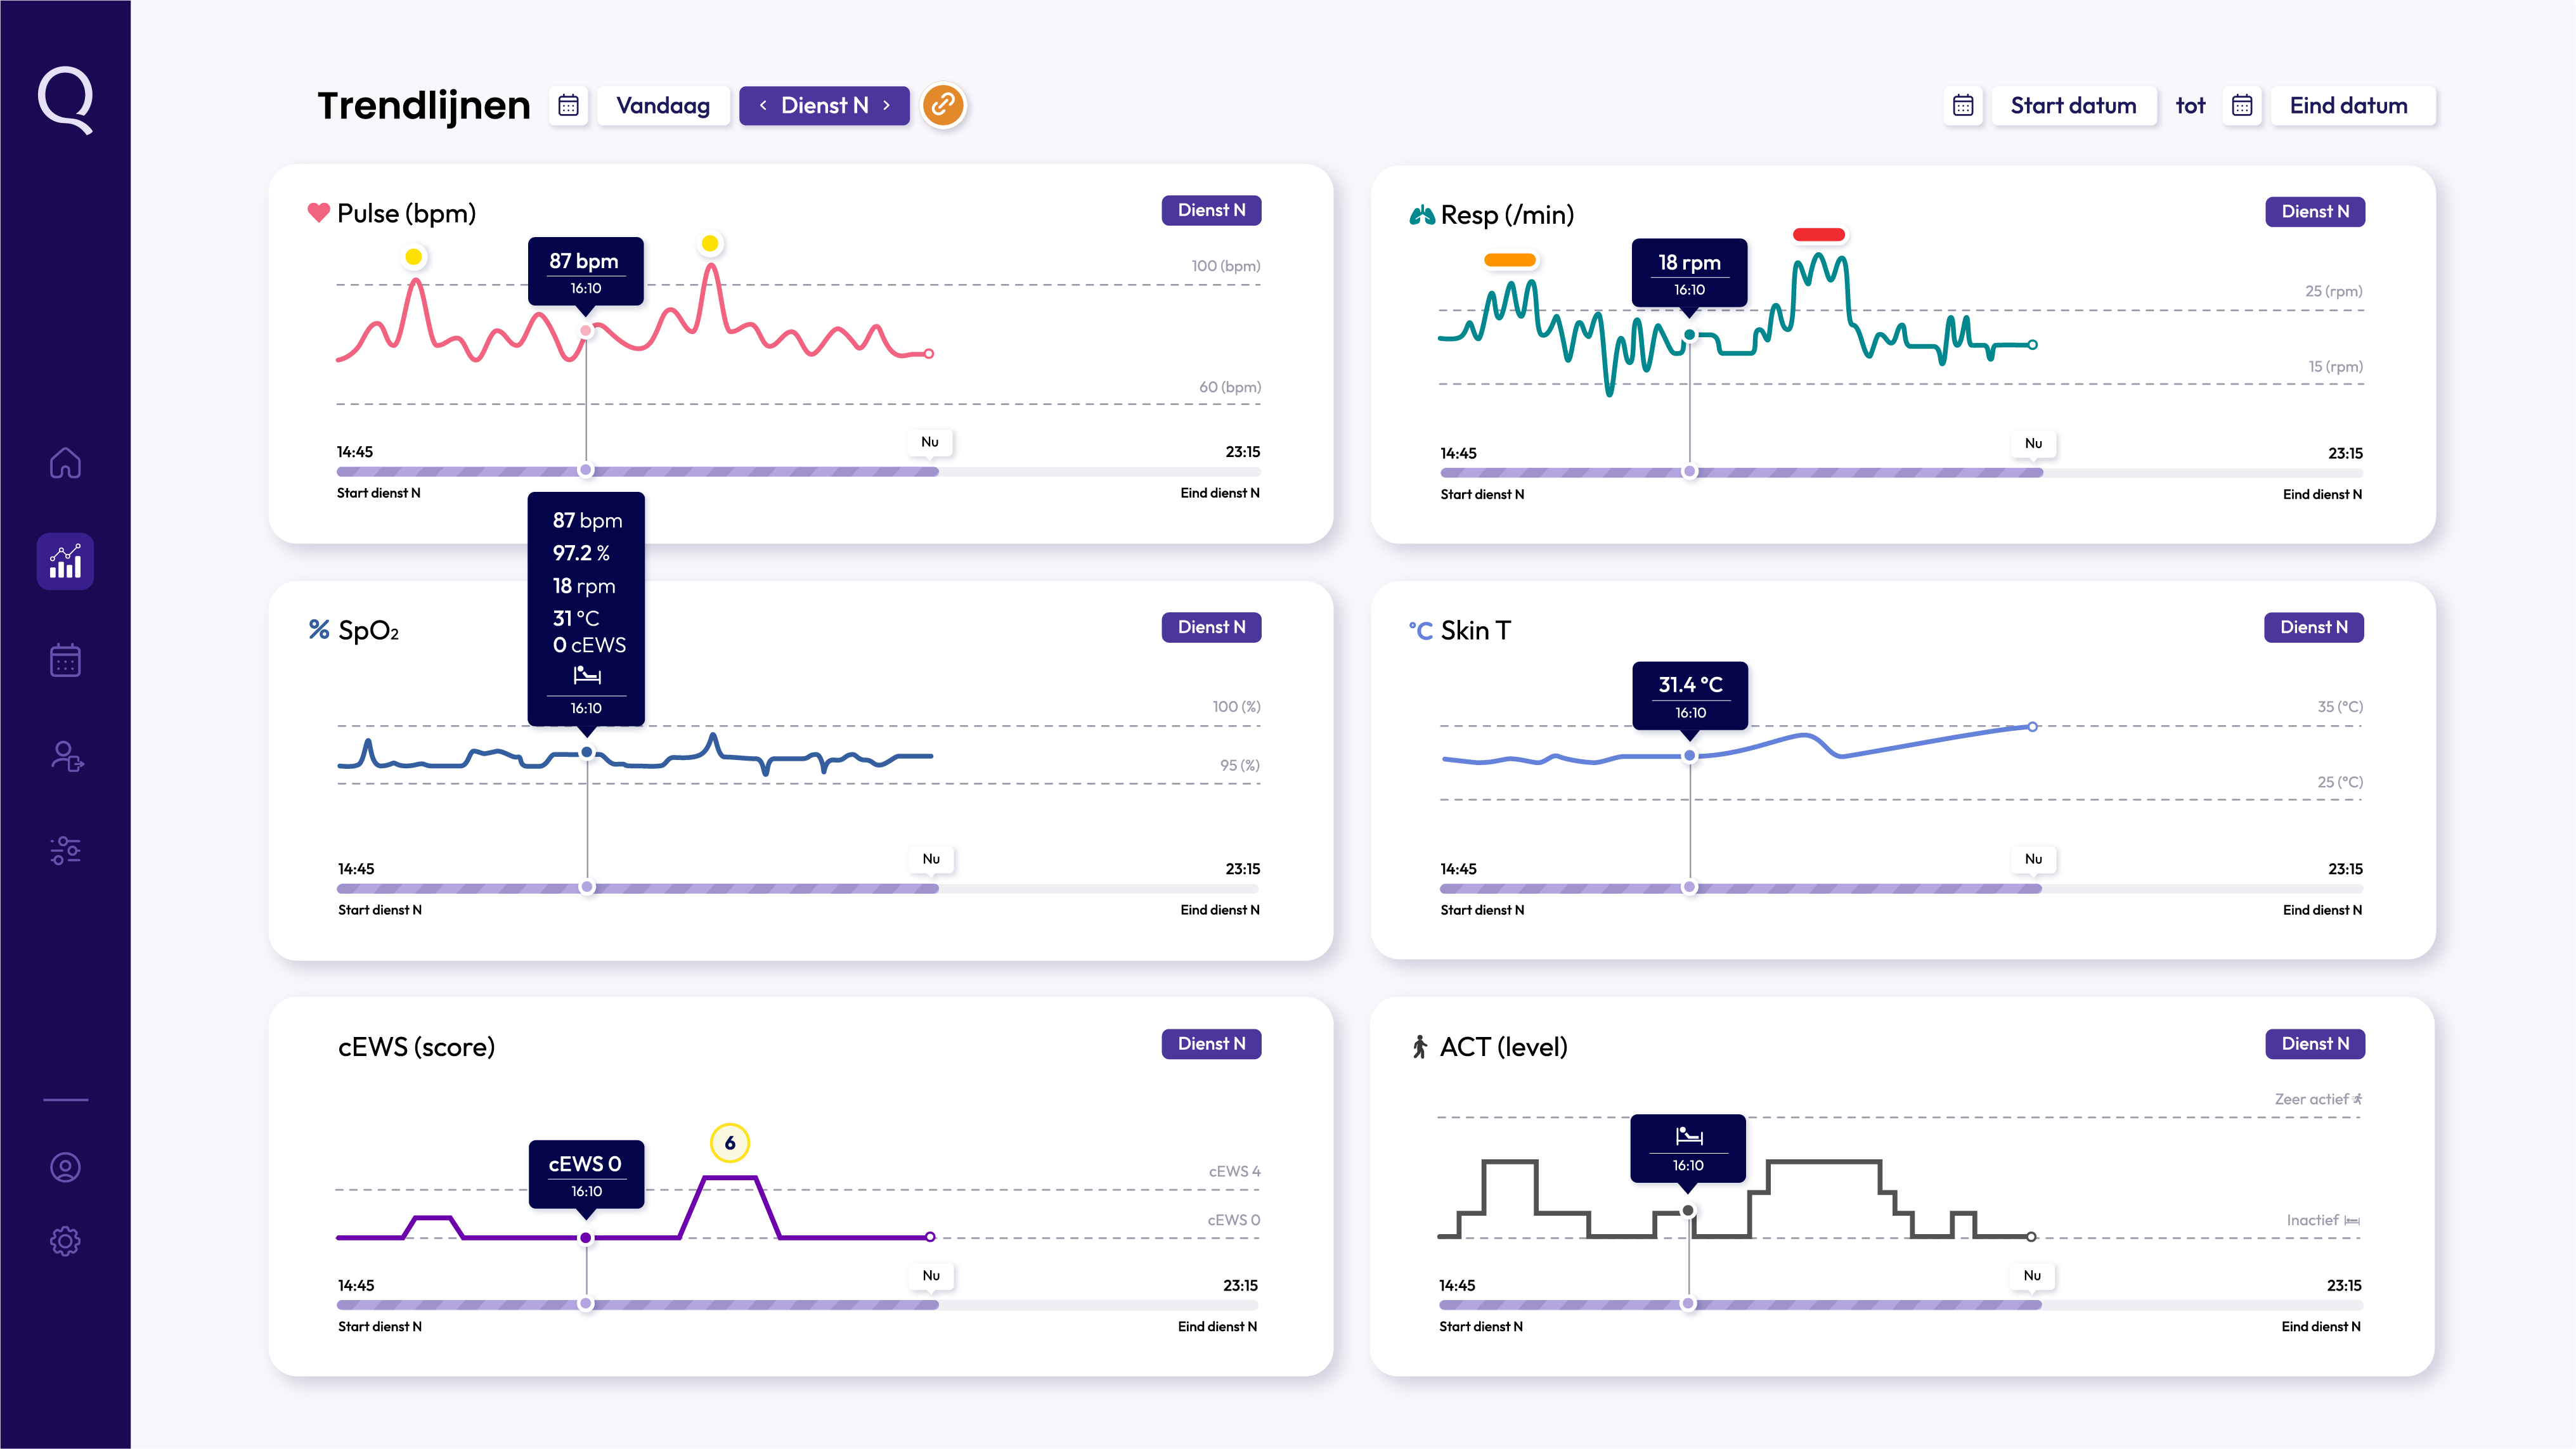The image size is (2576, 1449).
Task: Click calendar icon beside Trendlijnen title
Action: [568, 105]
